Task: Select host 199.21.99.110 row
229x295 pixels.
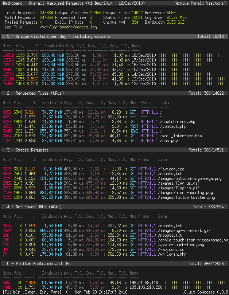Action: tap(115, 283)
